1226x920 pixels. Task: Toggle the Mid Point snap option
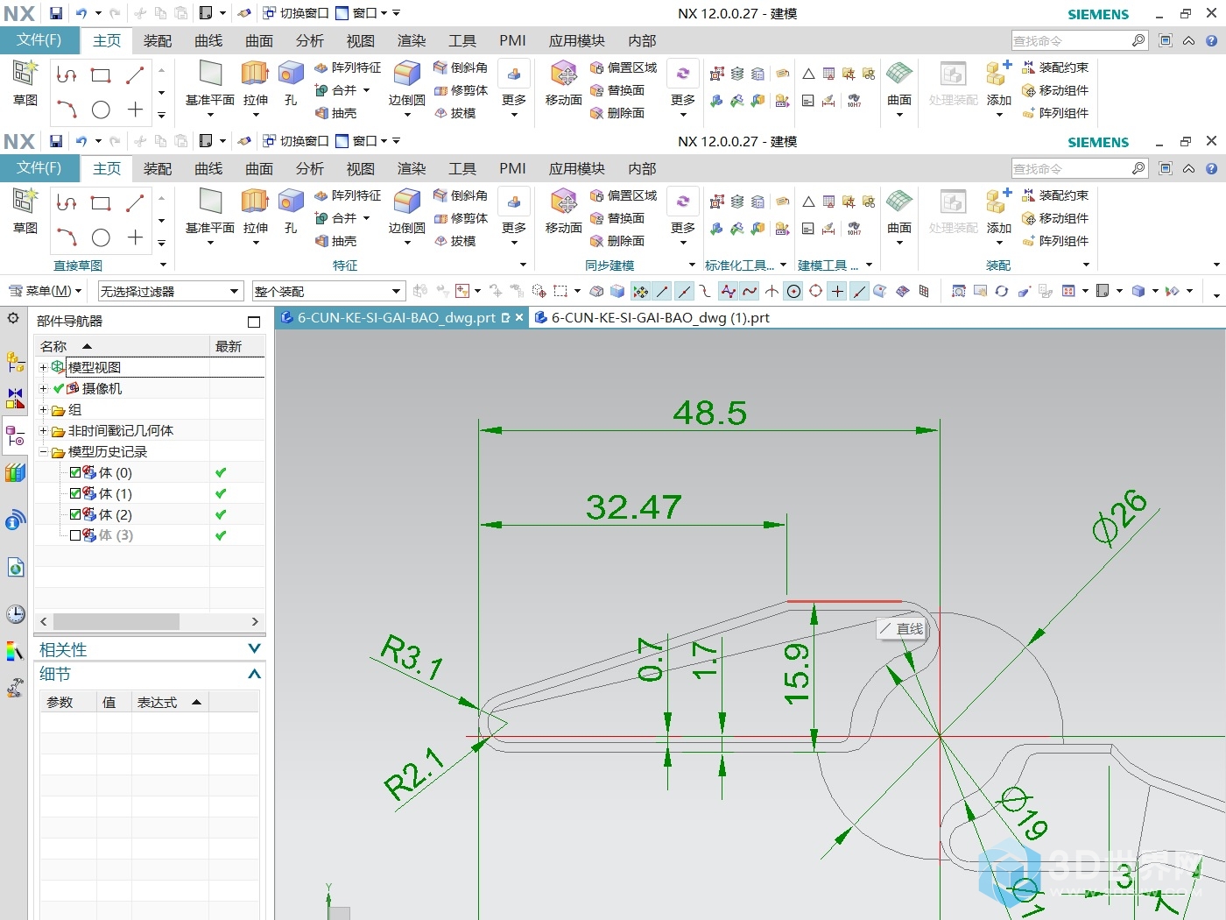[685, 291]
